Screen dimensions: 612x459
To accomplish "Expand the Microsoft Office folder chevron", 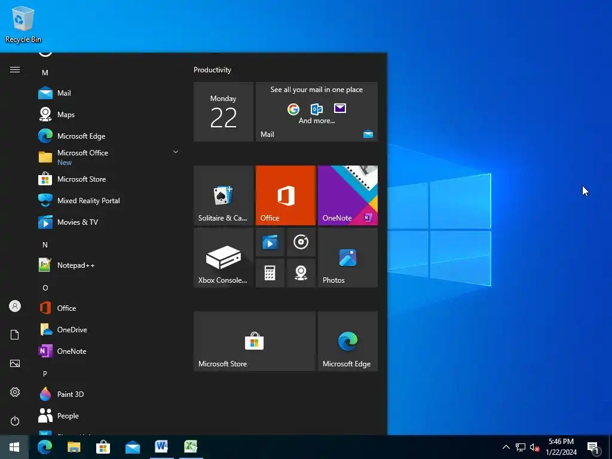I will (176, 152).
